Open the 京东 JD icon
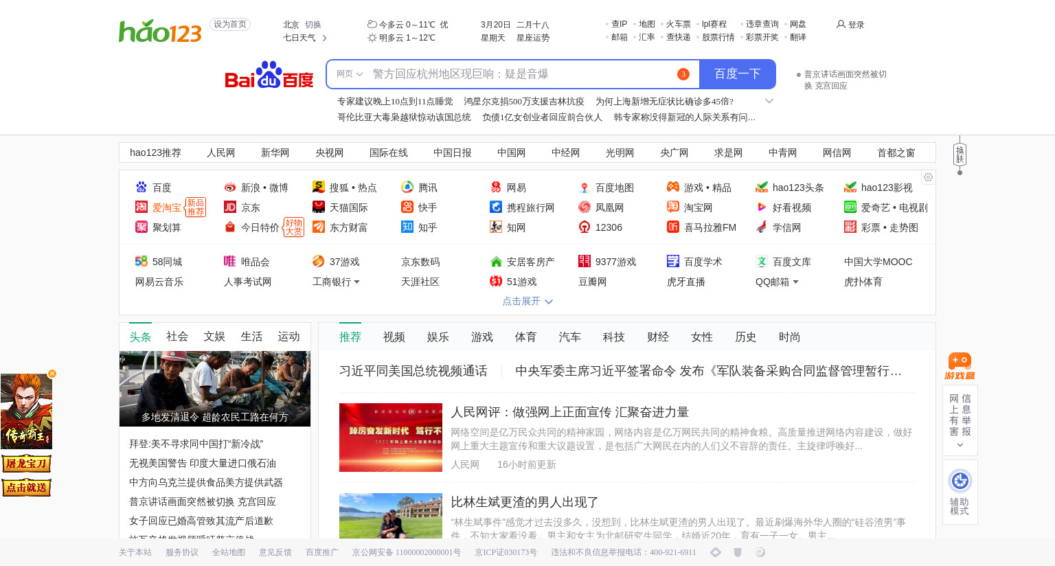 click(230, 207)
